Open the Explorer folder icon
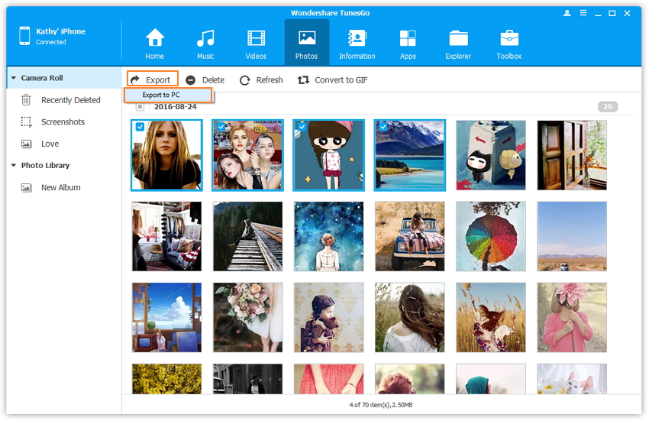 pyautogui.click(x=459, y=38)
